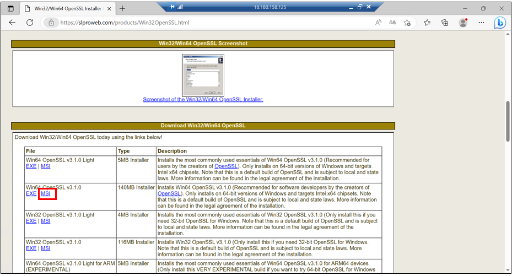The image size is (512, 276).
Task: Open OpenSSL link in Win64 v3.1.0 description
Action: [169, 193]
